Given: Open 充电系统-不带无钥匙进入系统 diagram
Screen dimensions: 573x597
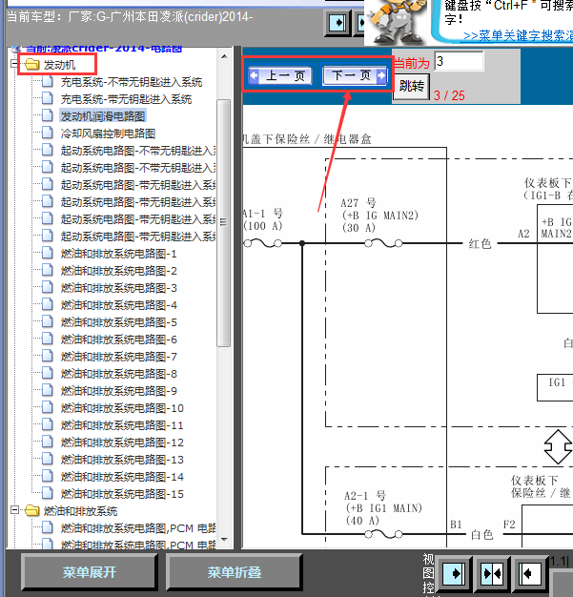Looking at the screenshot, I should (x=132, y=82).
